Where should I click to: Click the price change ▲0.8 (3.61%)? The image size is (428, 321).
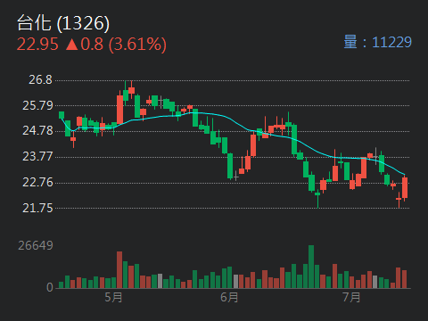pyautogui.click(x=116, y=45)
